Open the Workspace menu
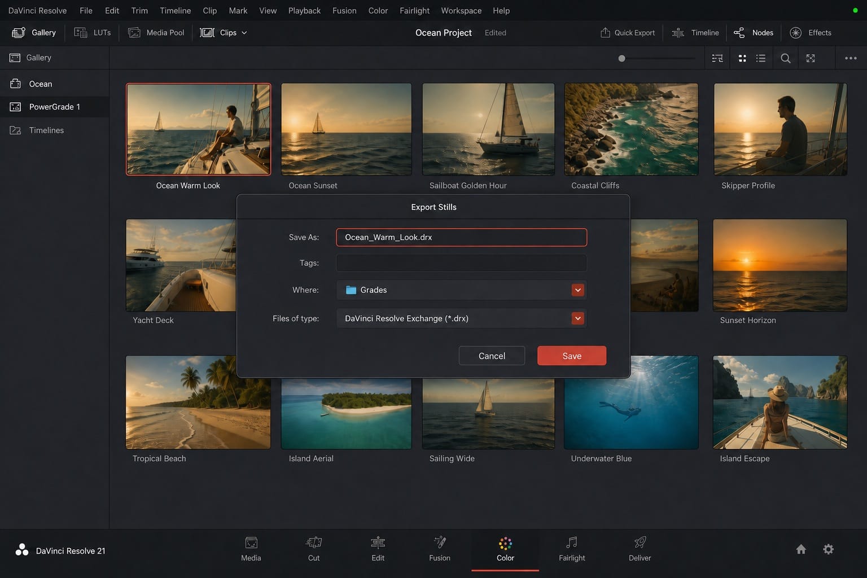Image resolution: width=867 pixels, height=578 pixels. point(461,10)
